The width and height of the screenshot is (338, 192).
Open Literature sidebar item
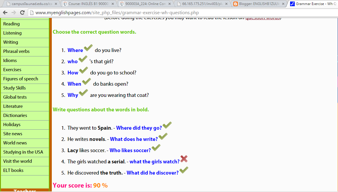tap(25, 106)
